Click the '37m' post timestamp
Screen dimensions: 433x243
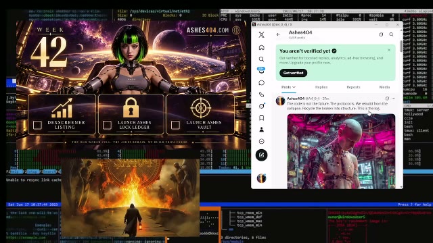[x=325, y=99]
